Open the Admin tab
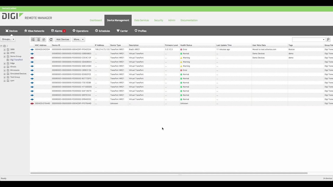Screen dimensions: 333x187 tap(172, 20)
